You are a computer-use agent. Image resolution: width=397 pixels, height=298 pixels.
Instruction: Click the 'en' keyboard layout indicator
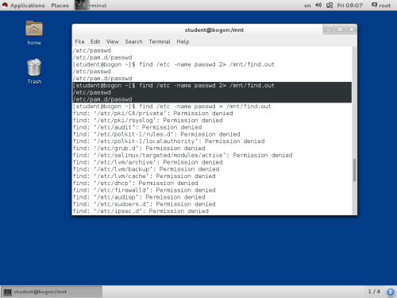tap(307, 6)
